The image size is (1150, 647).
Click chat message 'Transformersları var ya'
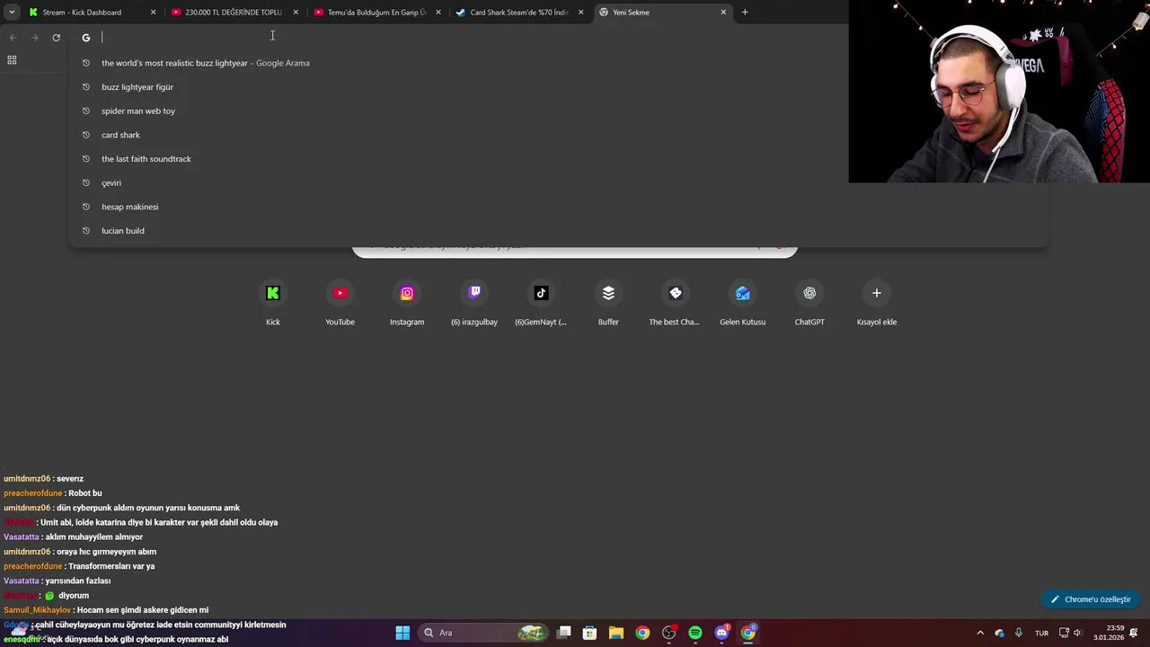[112, 566]
